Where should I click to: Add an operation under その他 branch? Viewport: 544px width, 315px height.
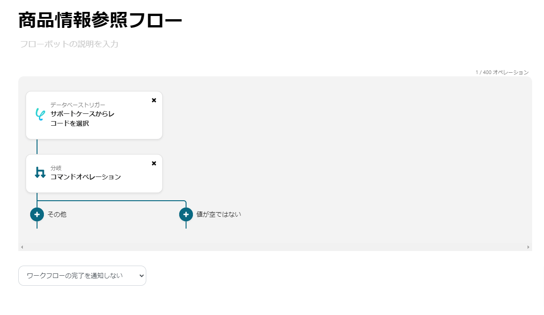pos(37,214)
